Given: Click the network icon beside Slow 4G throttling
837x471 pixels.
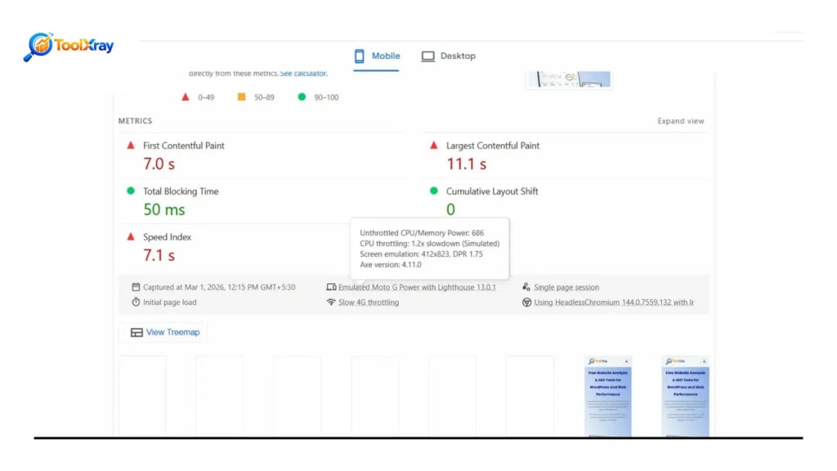Looking at the screenshot, I should (x=331, y=302).
